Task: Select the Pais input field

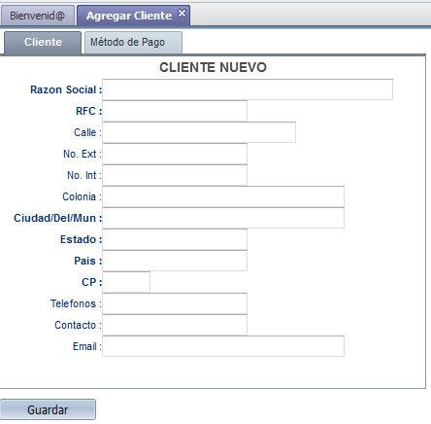Action: pyautogui.click(x=175, y=261)
